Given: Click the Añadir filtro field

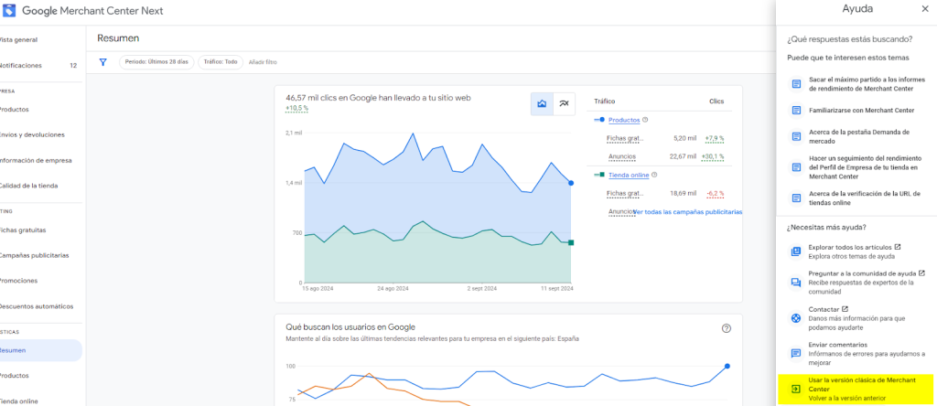Looking at the screenshot, I should click(x=263, y=62).
